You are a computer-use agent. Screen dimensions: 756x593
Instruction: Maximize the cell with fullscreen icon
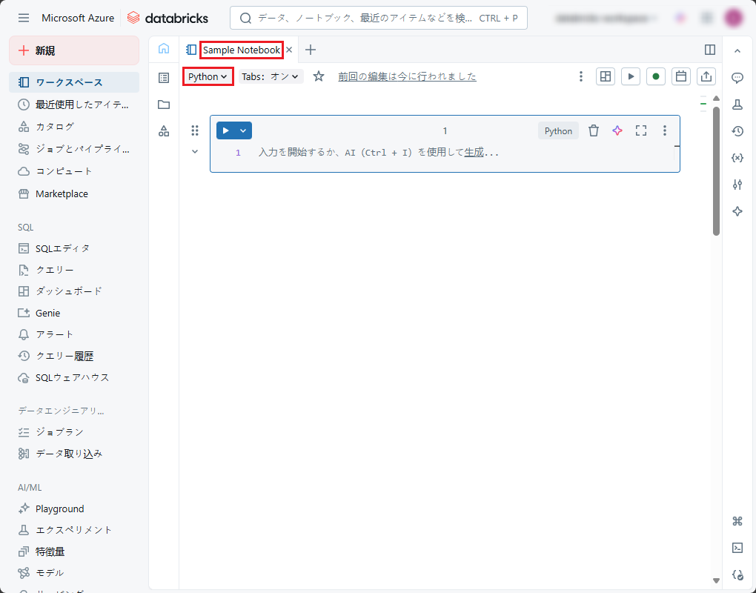641,131
